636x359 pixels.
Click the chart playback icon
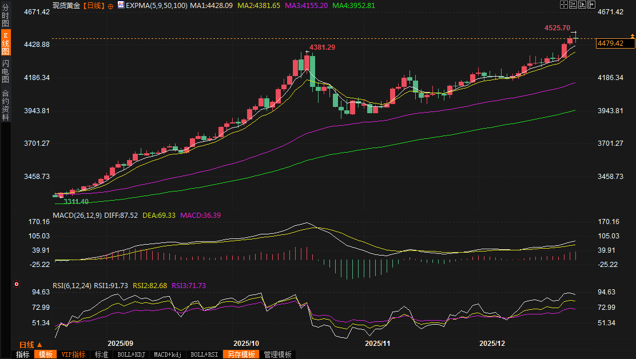point(583,5)
